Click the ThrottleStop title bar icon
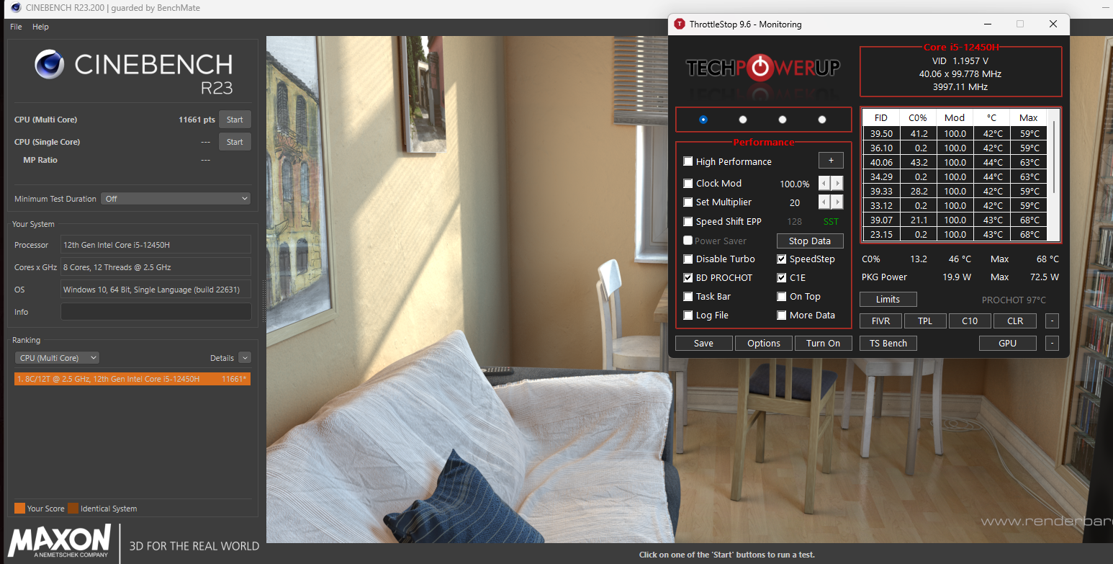This screenshot has width=1113, height=564. (x=679, y=24)
